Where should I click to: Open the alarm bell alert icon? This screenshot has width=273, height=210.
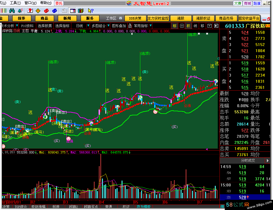(20, 11)
